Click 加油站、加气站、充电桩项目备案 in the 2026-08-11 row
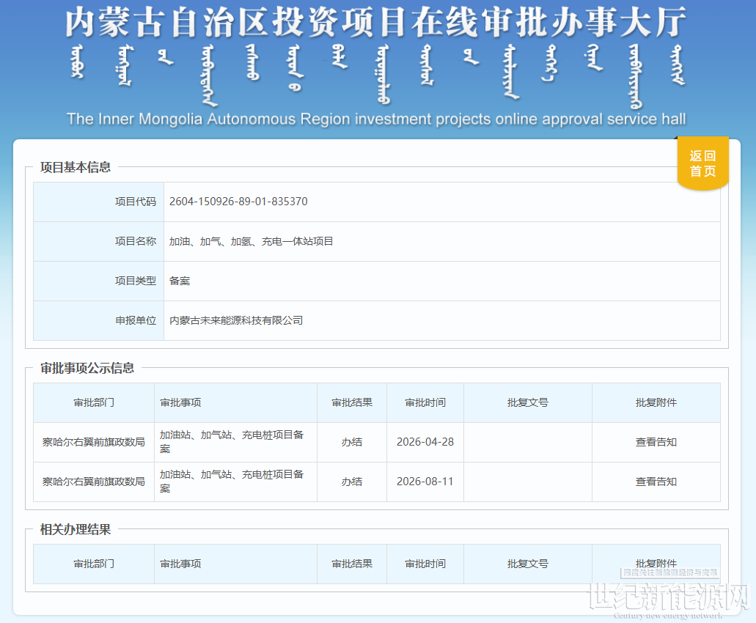The height and width of the screenshot is (623, 756). (232, 482)
